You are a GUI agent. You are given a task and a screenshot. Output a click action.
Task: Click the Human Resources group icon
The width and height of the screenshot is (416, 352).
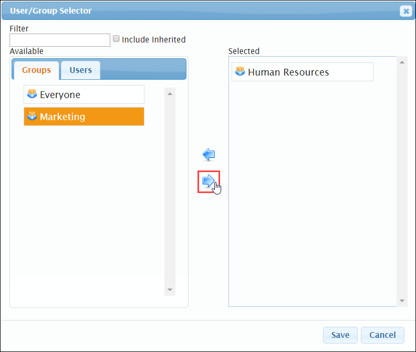tap(240, 71)
